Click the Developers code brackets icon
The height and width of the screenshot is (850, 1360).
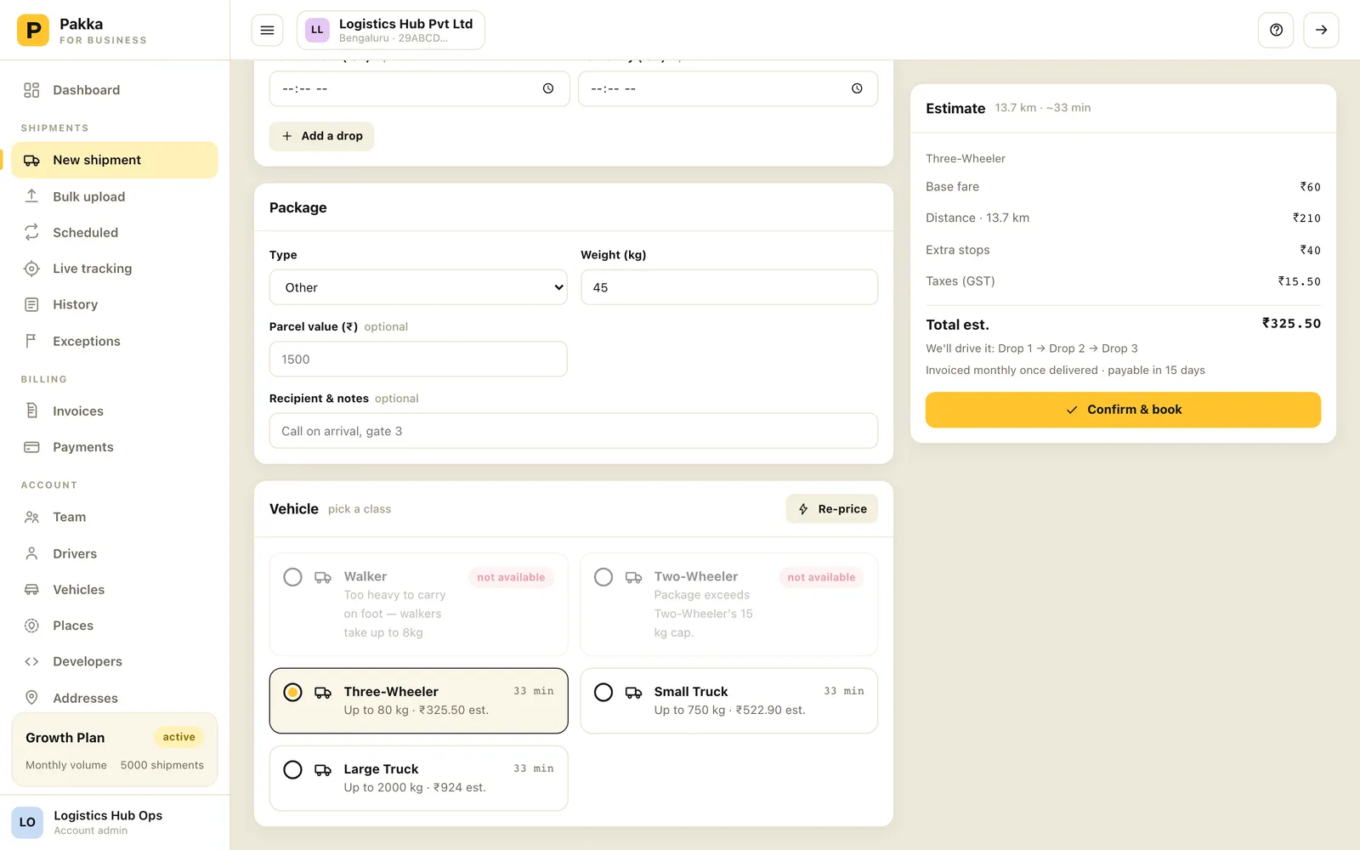[x=31, y=661]
